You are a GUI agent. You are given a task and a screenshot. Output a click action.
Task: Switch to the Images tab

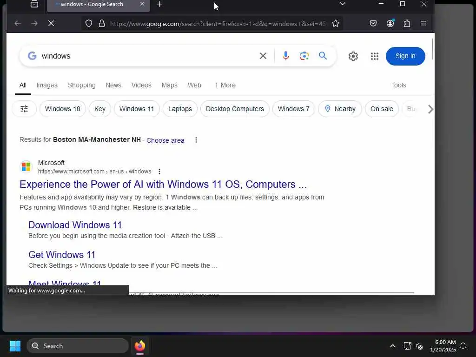pyautogui.click(x=47, y=86)
